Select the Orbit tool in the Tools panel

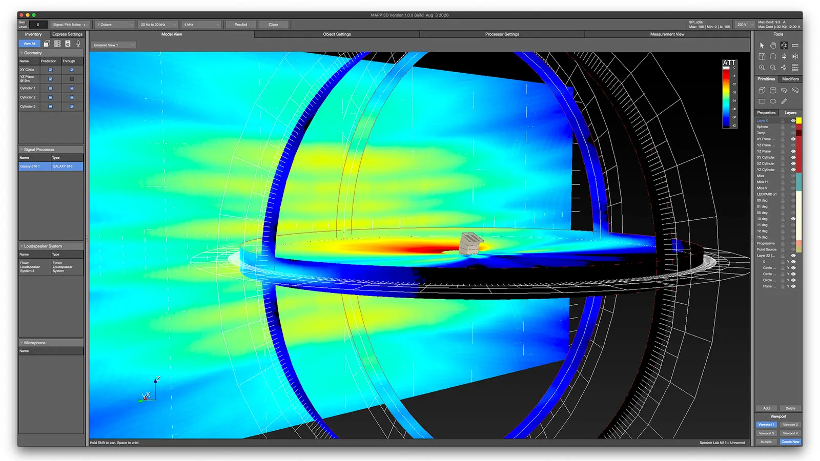coord(785,46)
